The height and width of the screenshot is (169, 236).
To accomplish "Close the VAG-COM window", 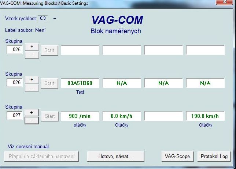I will (x=224, y=2).
